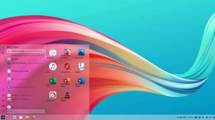Open Elisa Music Player list entry
The height and width of the screenshot is (120, 215).
[26, 107]
